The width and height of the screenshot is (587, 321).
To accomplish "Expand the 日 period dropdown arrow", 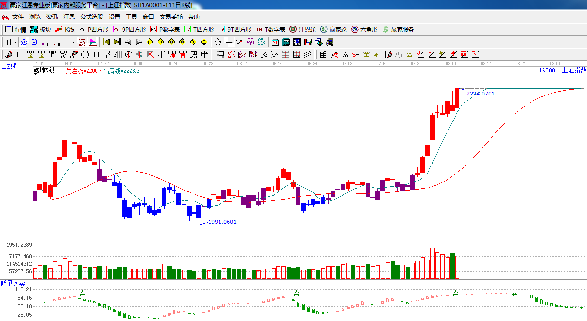I will coord(15,42).
